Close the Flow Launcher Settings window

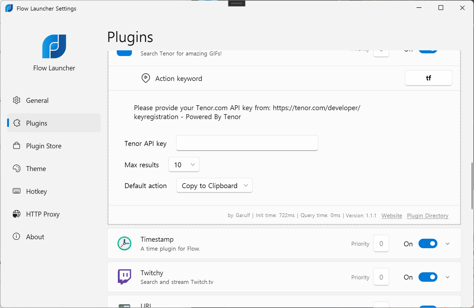pyautogui.click(x=462, y=8)
